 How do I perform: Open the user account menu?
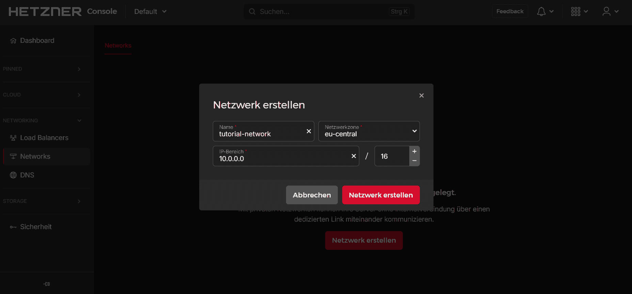pos(606,12)
